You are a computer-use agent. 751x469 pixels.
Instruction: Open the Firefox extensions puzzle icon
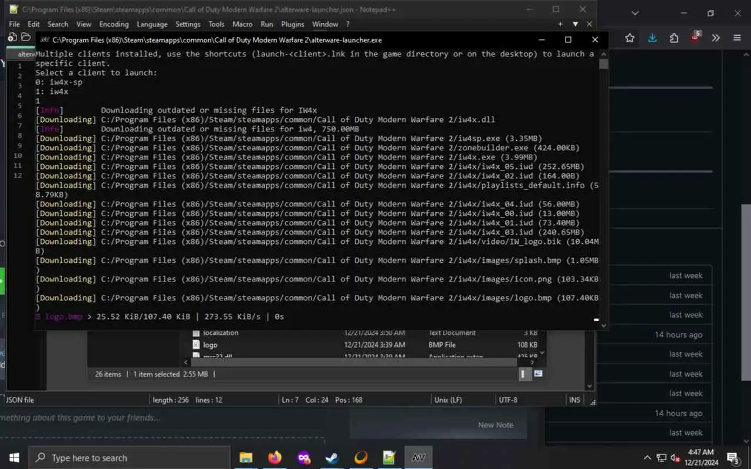(674, 38)
